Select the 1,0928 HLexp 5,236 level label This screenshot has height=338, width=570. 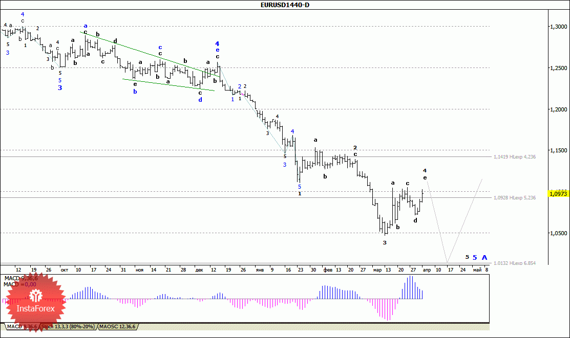(x=514, y=198)
